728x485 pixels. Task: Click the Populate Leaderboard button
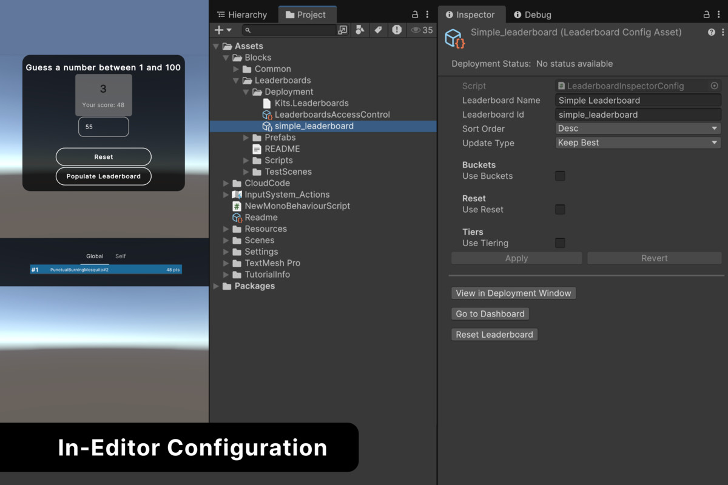tap(104, 176)
